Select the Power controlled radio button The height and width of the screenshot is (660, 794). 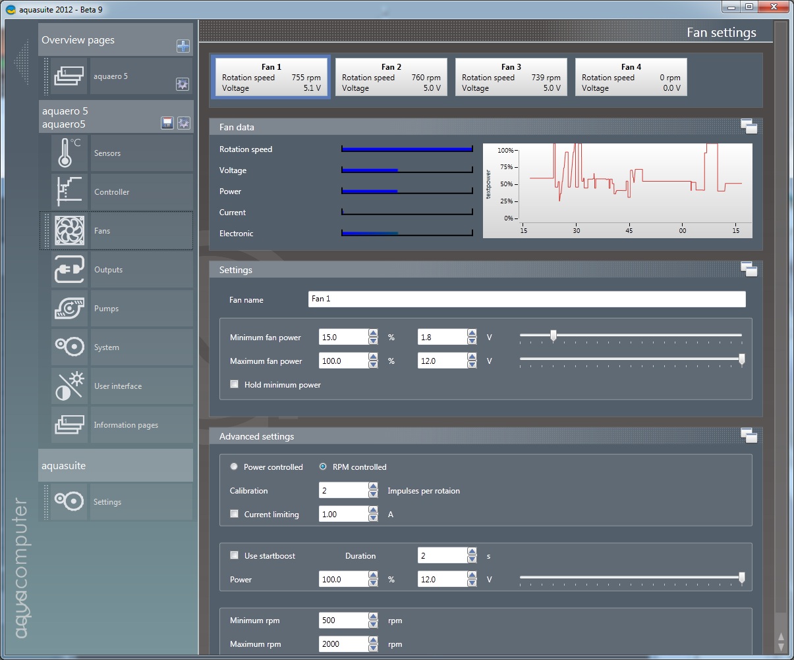coord(234,467)
